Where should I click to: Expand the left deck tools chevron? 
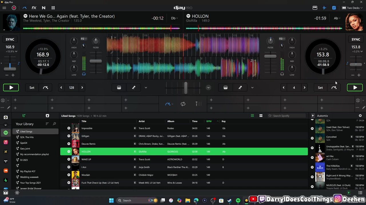tap(146, 88)
